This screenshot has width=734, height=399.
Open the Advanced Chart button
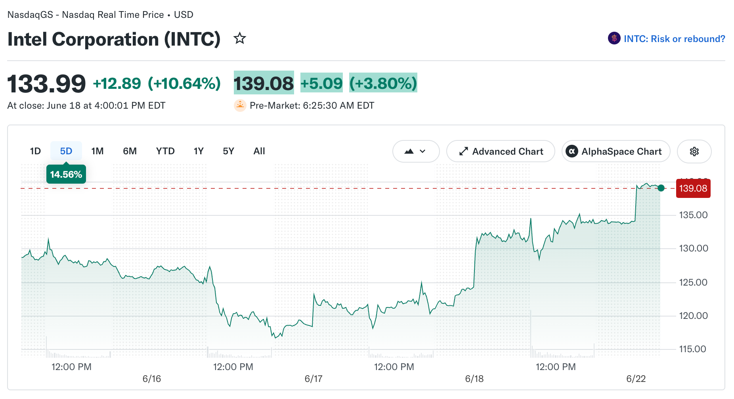501,152
